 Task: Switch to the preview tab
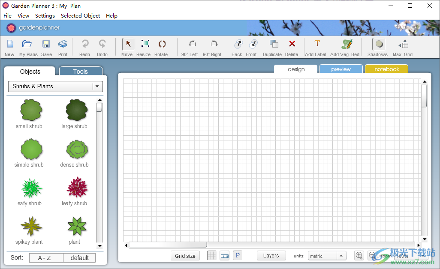(341, 69)
